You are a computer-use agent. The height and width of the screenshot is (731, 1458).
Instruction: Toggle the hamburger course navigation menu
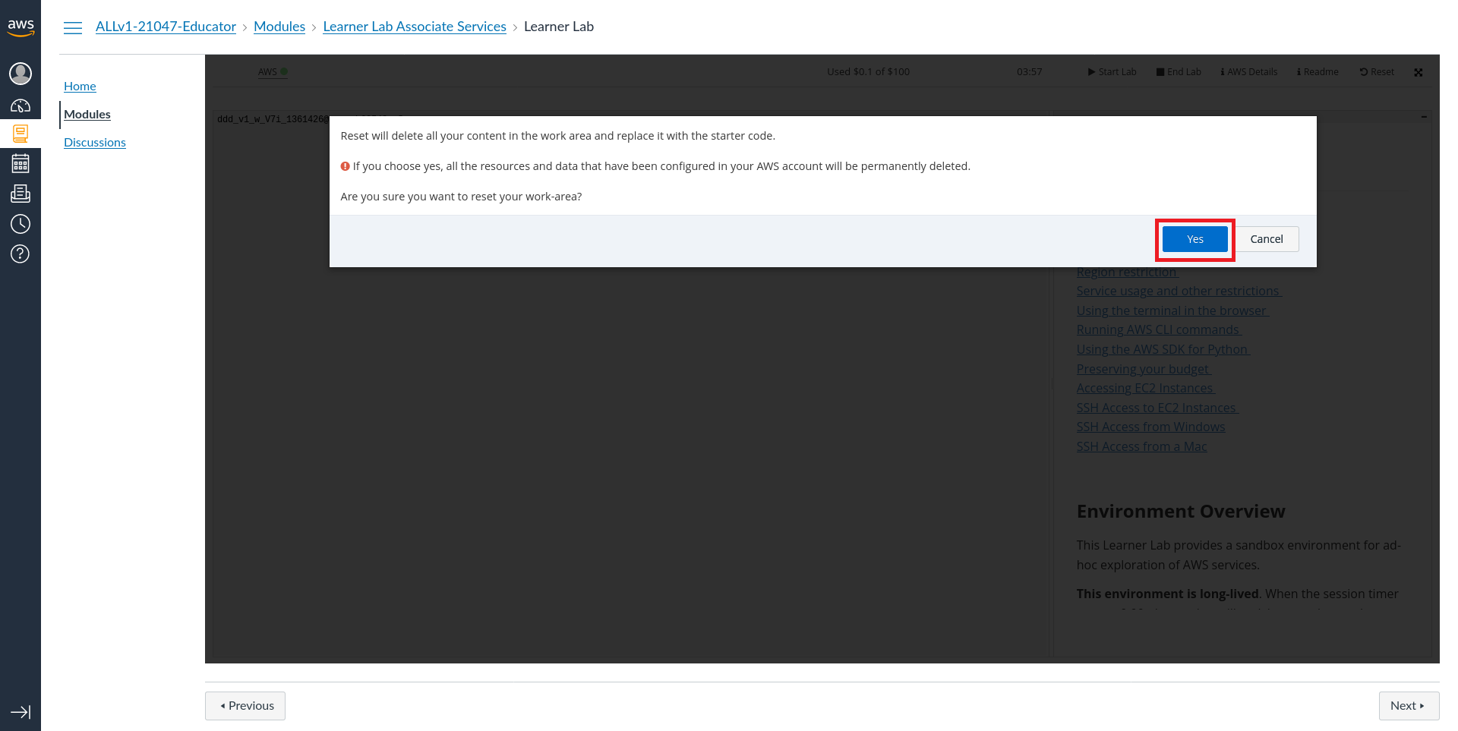(73, 27)
